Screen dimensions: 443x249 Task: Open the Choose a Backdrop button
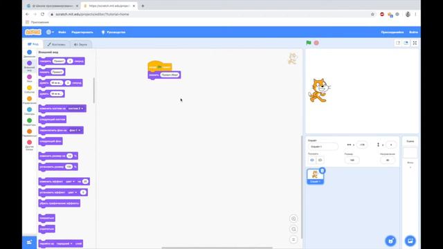(410, 241)
